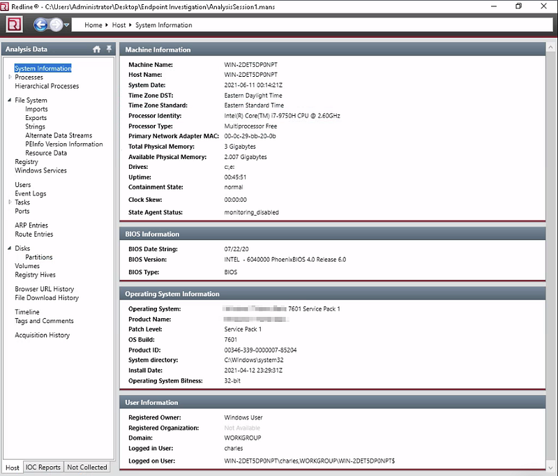Open Browser URL History
The width and height of the screenshot is (558, 476).
tap(45, 289)
